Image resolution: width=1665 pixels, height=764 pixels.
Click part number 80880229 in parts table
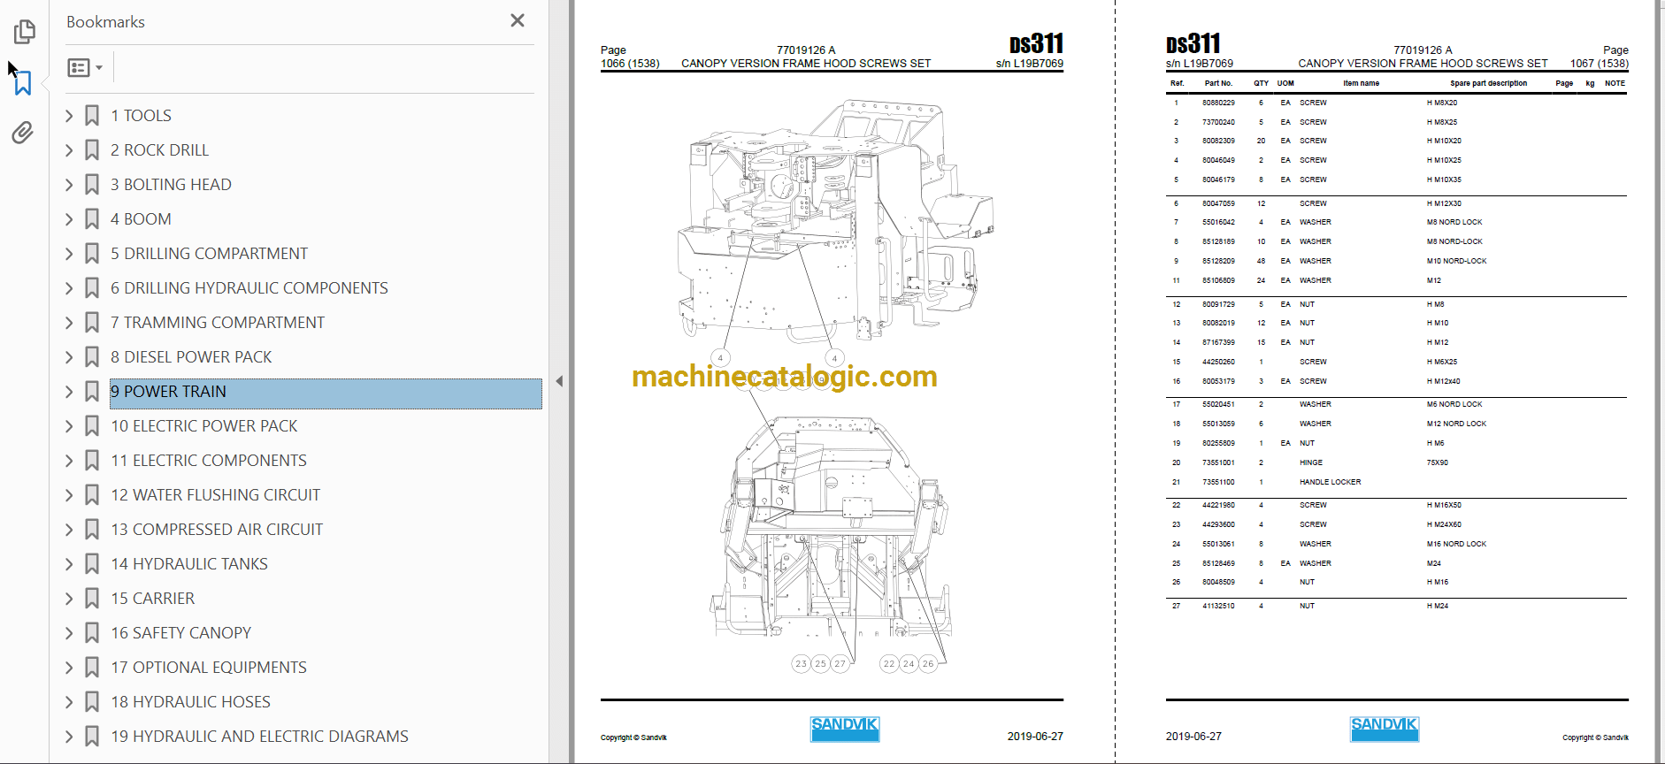(x=1218, y=103)
